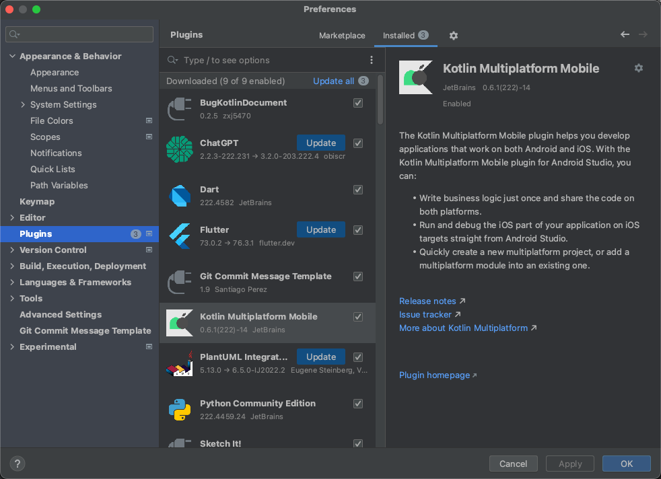661x479 pixels.
Task: Select Notifications settings
Action: point(56,153)
